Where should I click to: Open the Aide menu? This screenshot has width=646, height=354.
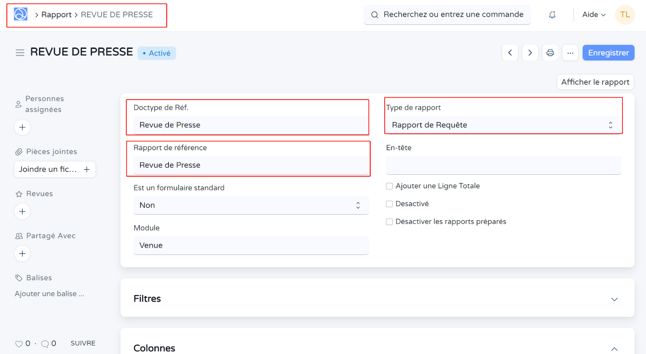coord(594,15)
